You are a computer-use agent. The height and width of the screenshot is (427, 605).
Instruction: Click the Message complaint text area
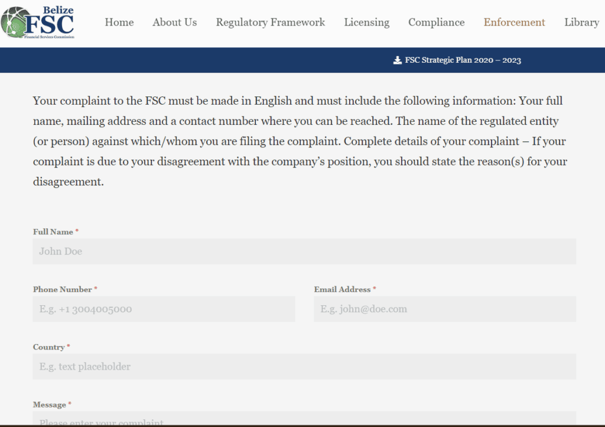pyautogui.click(x=305, y=421)
